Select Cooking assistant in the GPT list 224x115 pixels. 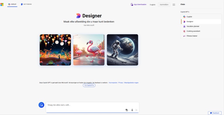[x=201, y=31]
